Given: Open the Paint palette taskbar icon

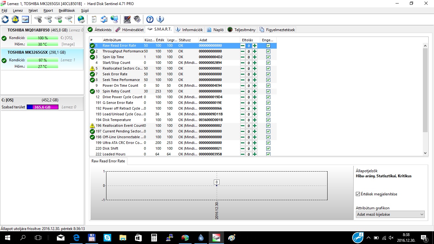Looking at the screenshot, I should click(232, 237).
